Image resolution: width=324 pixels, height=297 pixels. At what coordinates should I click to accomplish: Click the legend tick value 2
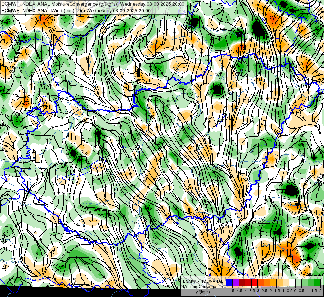320,291
